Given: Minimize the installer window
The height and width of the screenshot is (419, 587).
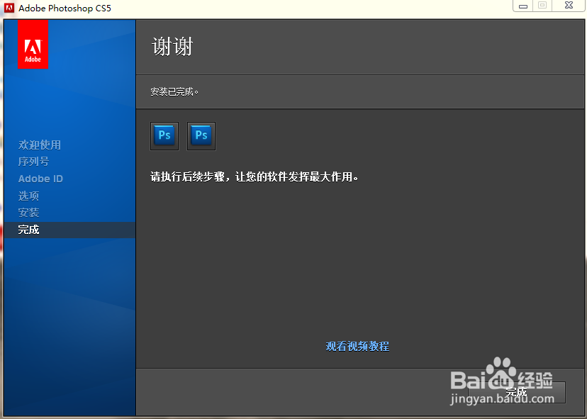Looking at the screenshot, I should click(x=523, y=6).
